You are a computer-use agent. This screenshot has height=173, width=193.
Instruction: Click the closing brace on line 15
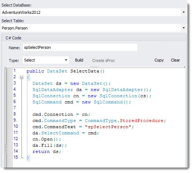tap(28, 158)
